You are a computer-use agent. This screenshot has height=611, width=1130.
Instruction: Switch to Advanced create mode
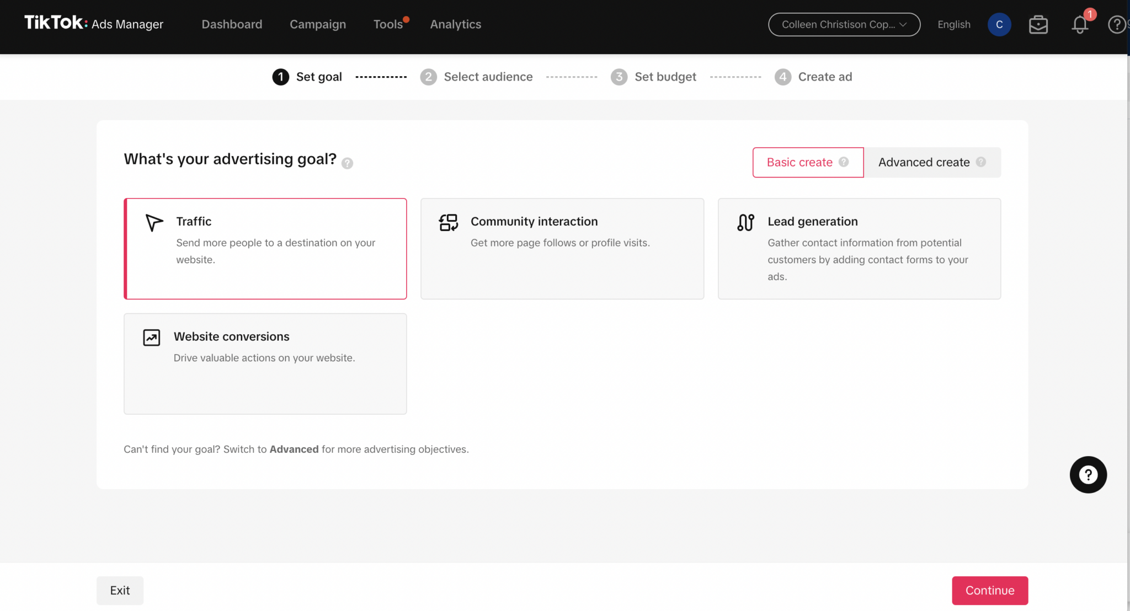[x=924, y=162]
